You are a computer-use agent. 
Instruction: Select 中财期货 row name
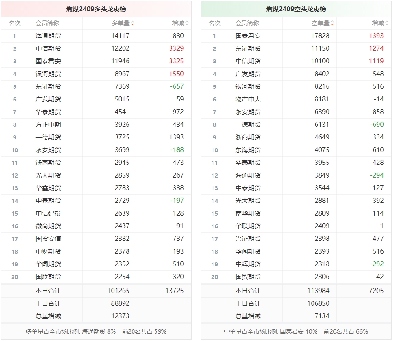pos(48,251)
